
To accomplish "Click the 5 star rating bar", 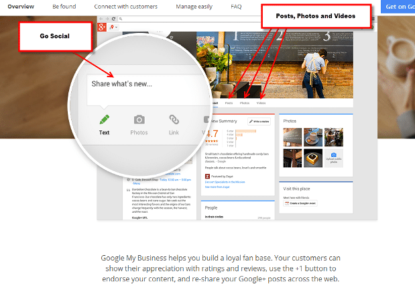I will point(246,131).
